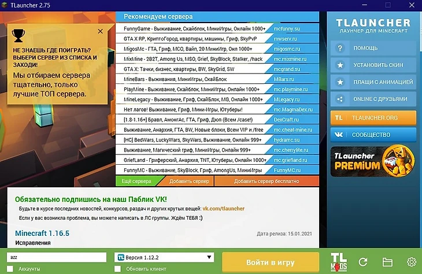Click the hydramc.su address
This screenshot has width=422, height=274.
coord(287,140)
